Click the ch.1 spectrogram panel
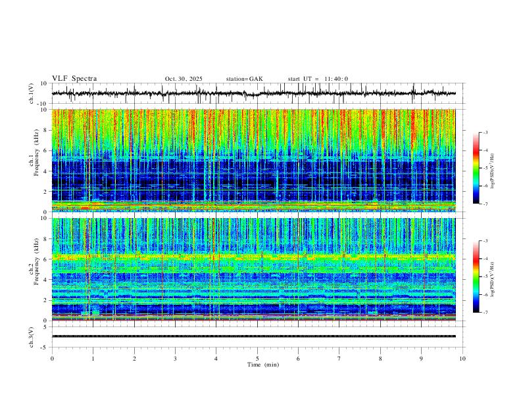This screenshot has height=402, width=521. 253,160
